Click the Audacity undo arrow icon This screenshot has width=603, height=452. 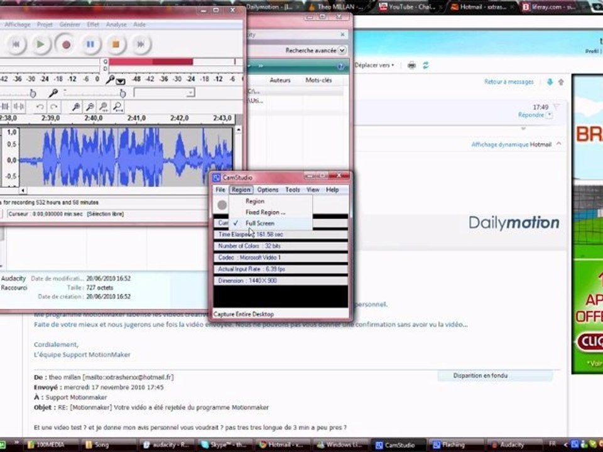point(40,107)
